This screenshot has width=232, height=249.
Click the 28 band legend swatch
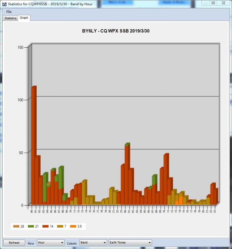pos(16,226)
